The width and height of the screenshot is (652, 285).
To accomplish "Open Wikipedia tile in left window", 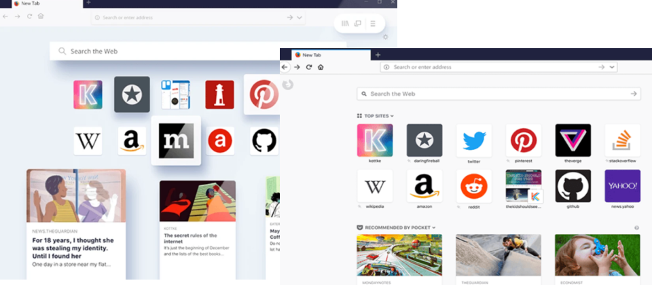I will (88, 141).
